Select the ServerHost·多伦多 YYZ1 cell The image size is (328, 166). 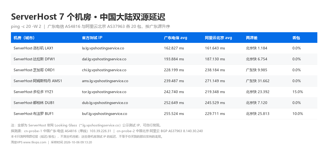[33, 92]
